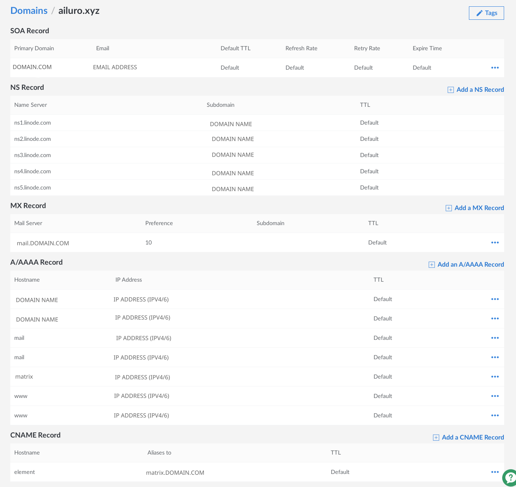Click the plus icon beside Add an A/AAAA Record

[x=432, y=265]
